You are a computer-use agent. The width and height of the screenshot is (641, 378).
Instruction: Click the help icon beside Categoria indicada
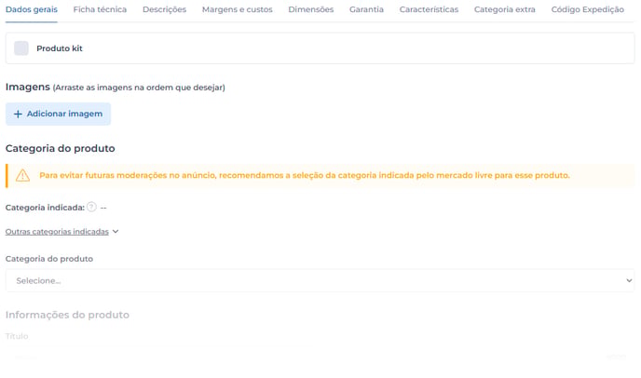pos(91,207)
